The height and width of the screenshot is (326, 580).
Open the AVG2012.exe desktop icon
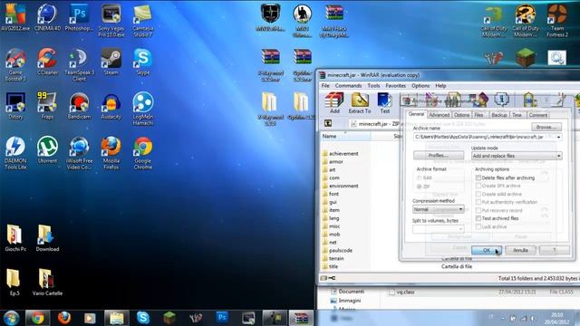point(15,18)
